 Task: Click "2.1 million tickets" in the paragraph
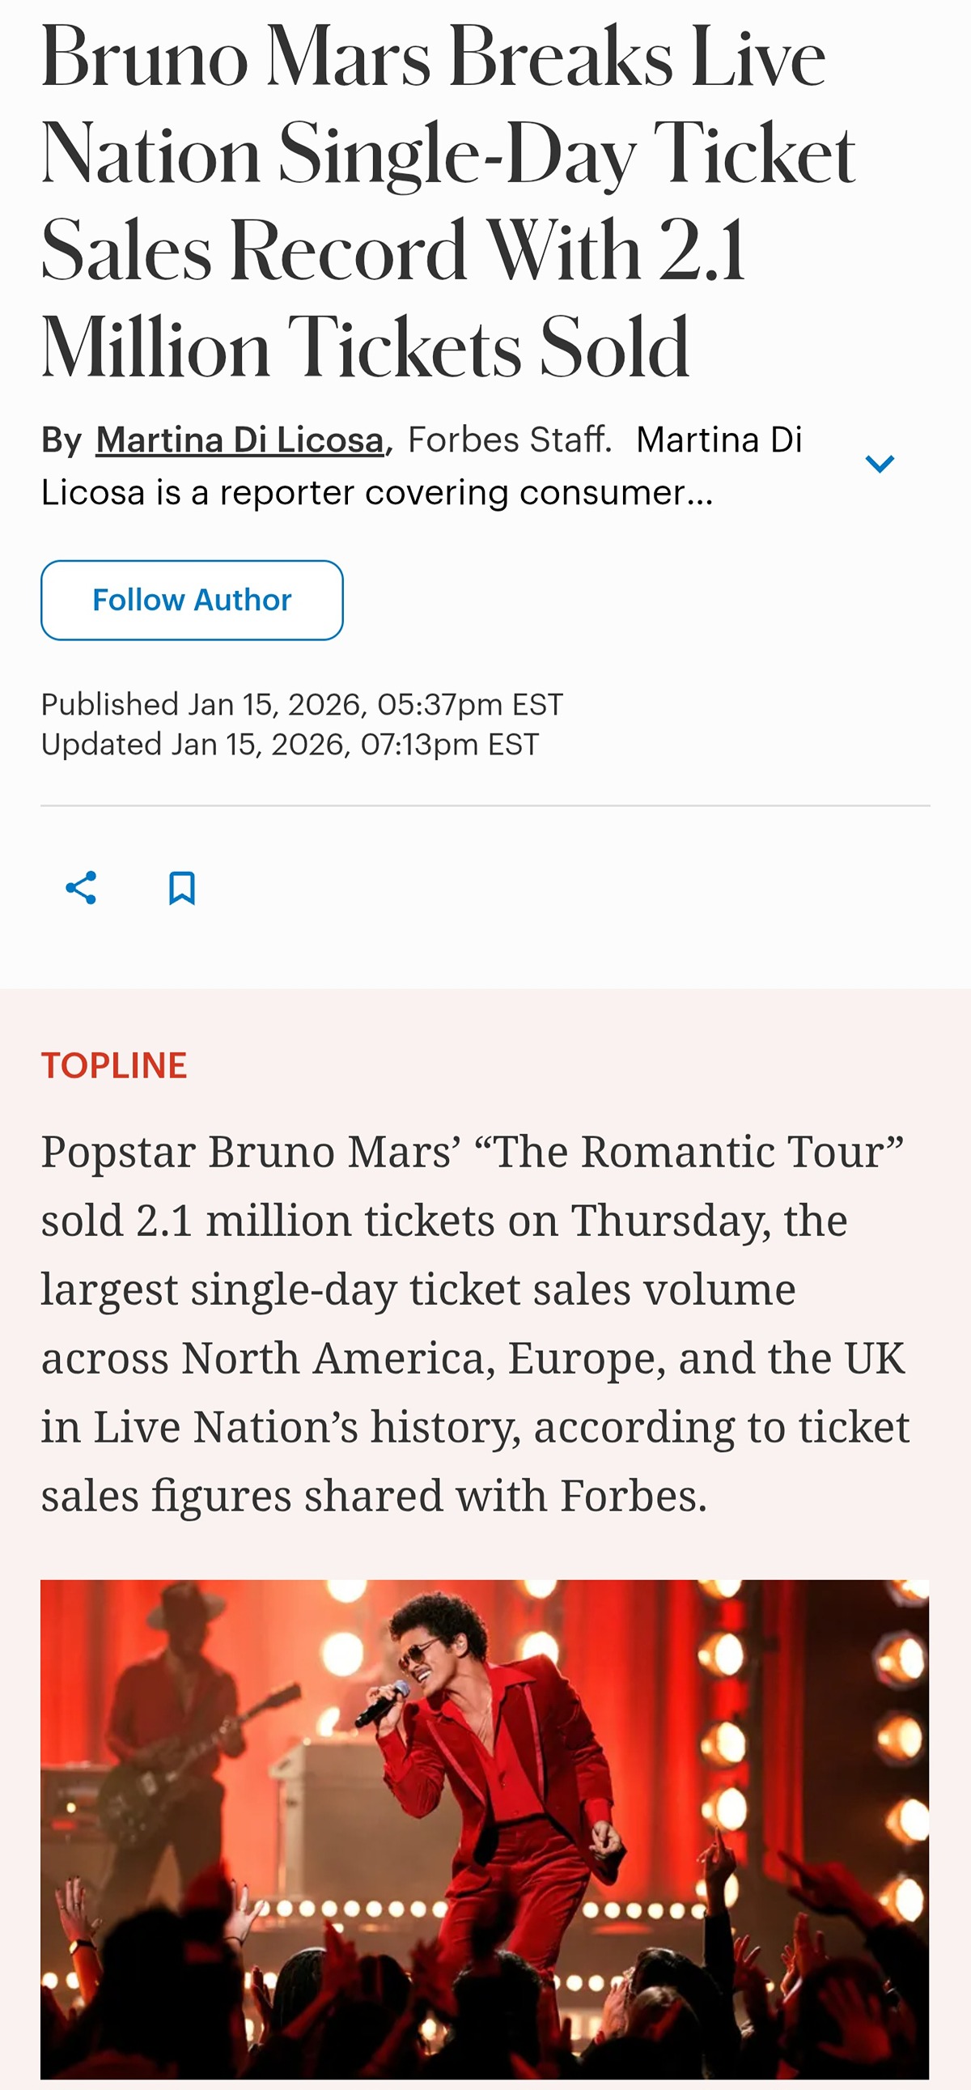[316, 1221]
